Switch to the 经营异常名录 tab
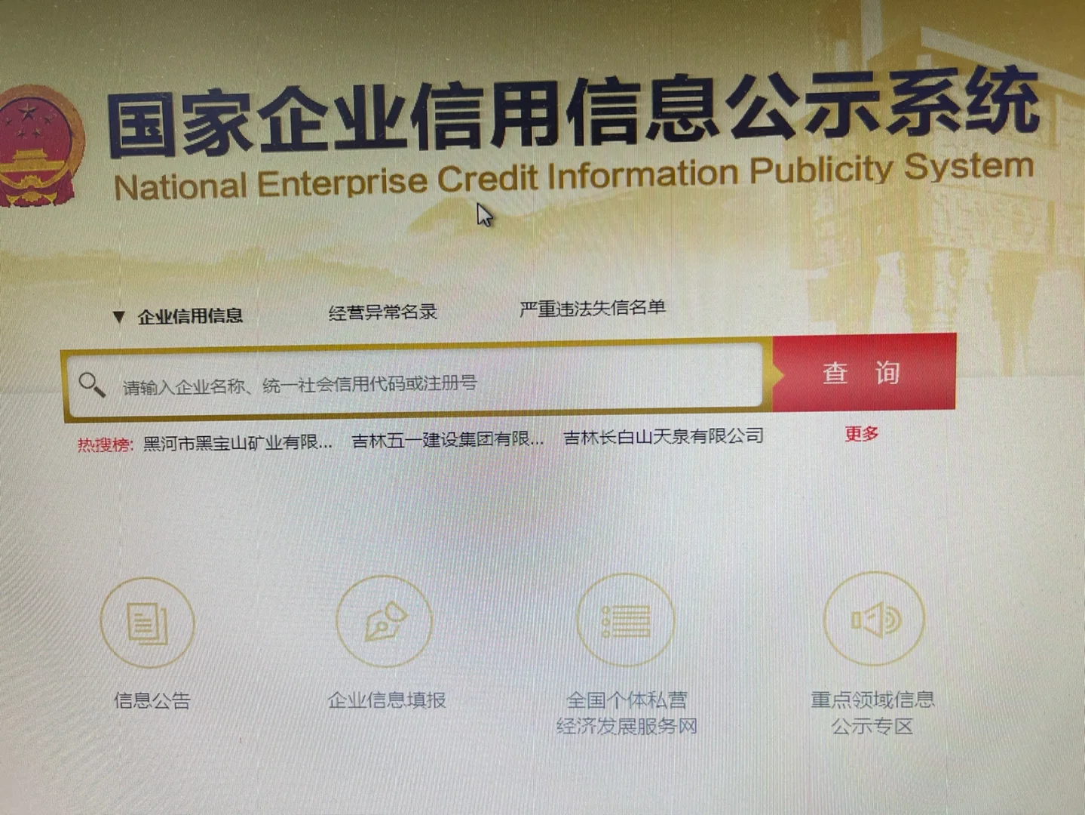The height and width of the screenshot is (815, 1085). [383, 312]
